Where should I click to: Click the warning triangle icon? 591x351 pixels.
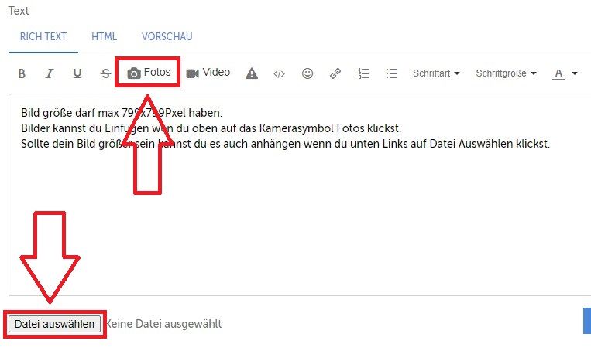(252, 73)
